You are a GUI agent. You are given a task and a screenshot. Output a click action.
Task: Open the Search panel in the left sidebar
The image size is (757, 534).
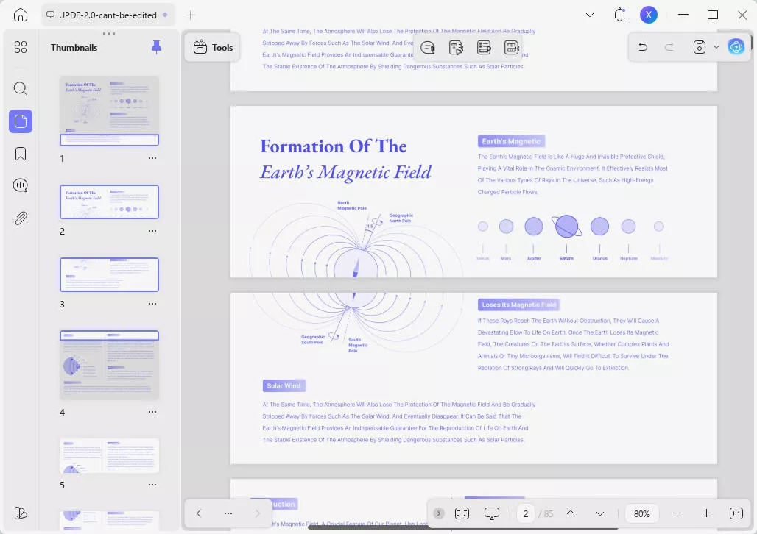point(21,88)
